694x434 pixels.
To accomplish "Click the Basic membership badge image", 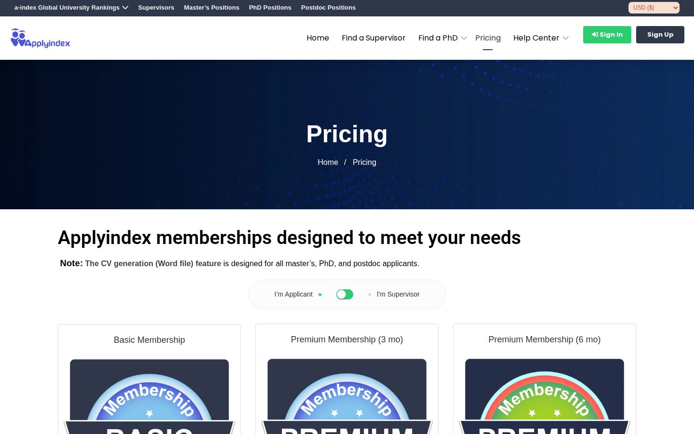I will click(149, 396).
